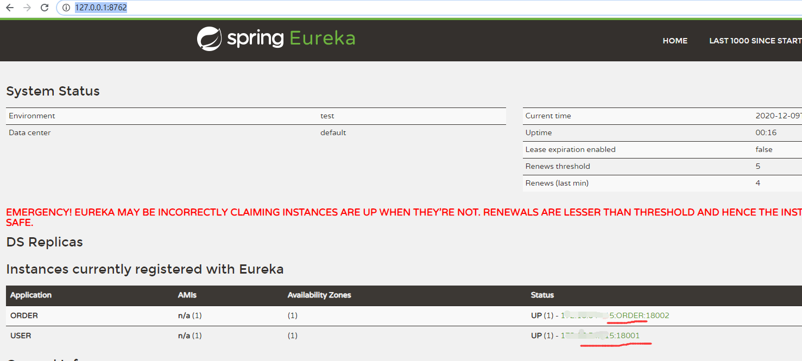The height and width of the screenshot is (361, 802).
Task: Click the Current time label
Action: [548, 116]
